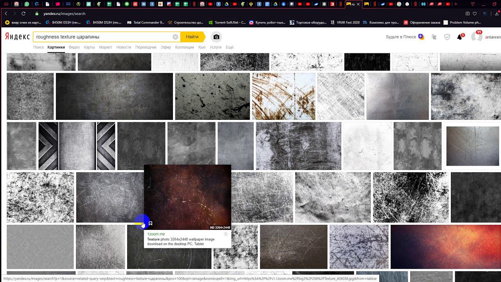Image resolution: width=501 pixels, height=282 pixels.
Task: Click the tooltip text 'Texture photo 3264x2448 wallpaper image'
Action: 181,239
